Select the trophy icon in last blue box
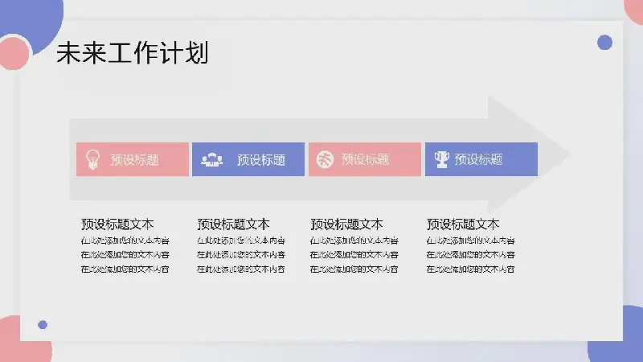The height and width of the screenshot is (362, 643). (441, 159)
